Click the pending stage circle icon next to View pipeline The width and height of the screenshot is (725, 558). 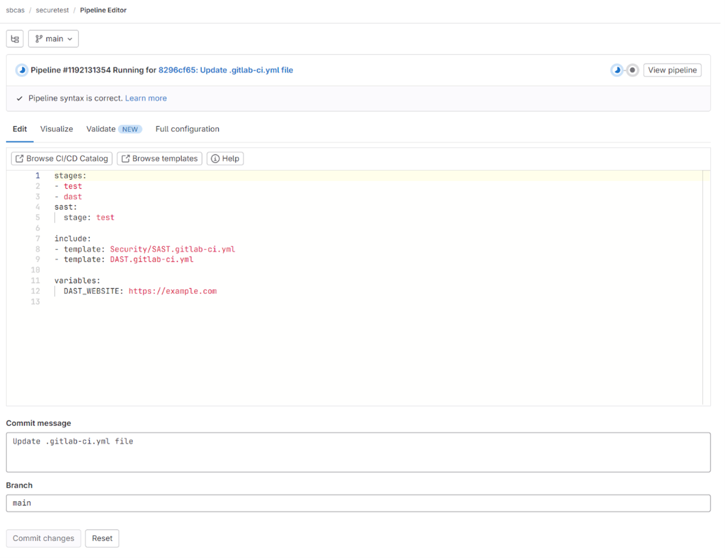pyautogui.click(x=632, y=70)
